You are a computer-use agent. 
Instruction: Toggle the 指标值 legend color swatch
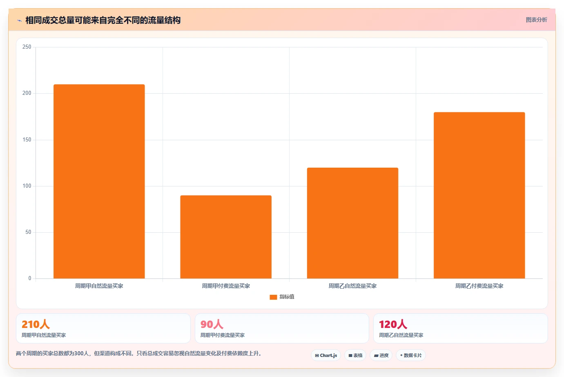tap(273, 297)
